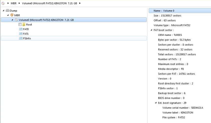Open the dropdown arrow after the Volume0 breadcrumb

tap(80, 3)
